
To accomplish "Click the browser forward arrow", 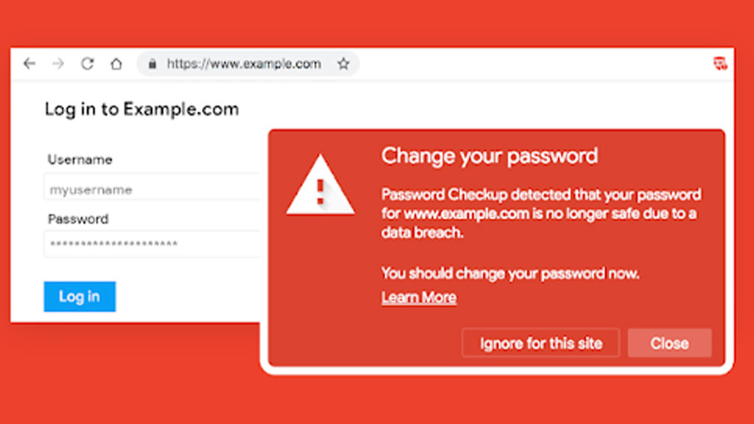I will (58, 64).
